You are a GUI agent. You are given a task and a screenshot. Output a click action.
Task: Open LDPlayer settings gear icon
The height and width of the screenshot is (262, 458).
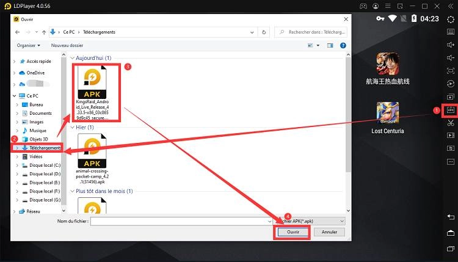click(451, 20)
